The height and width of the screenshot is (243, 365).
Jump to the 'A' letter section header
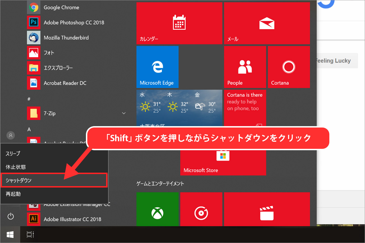pos(29,129)
